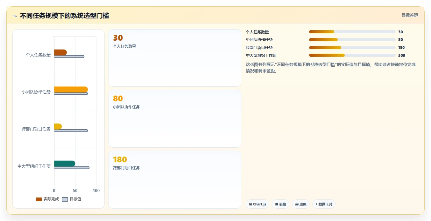Click the 个人任务数量 label in the progress list
The width and height of the screenshot is (431, 221).
point(257,32)
